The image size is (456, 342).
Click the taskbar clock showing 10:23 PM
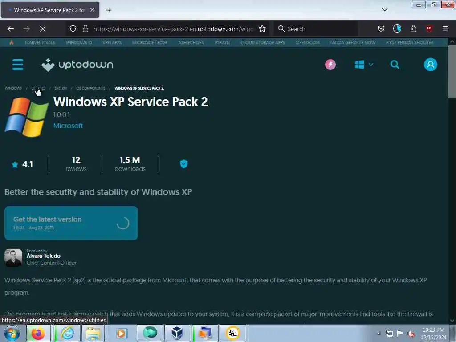click(433, 334)
